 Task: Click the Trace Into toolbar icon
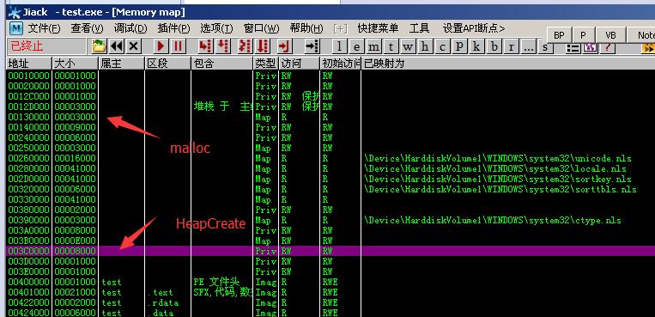coord(245,46)
